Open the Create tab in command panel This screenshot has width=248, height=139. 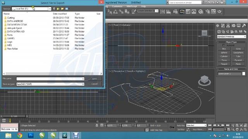click(x=218, y=26)
